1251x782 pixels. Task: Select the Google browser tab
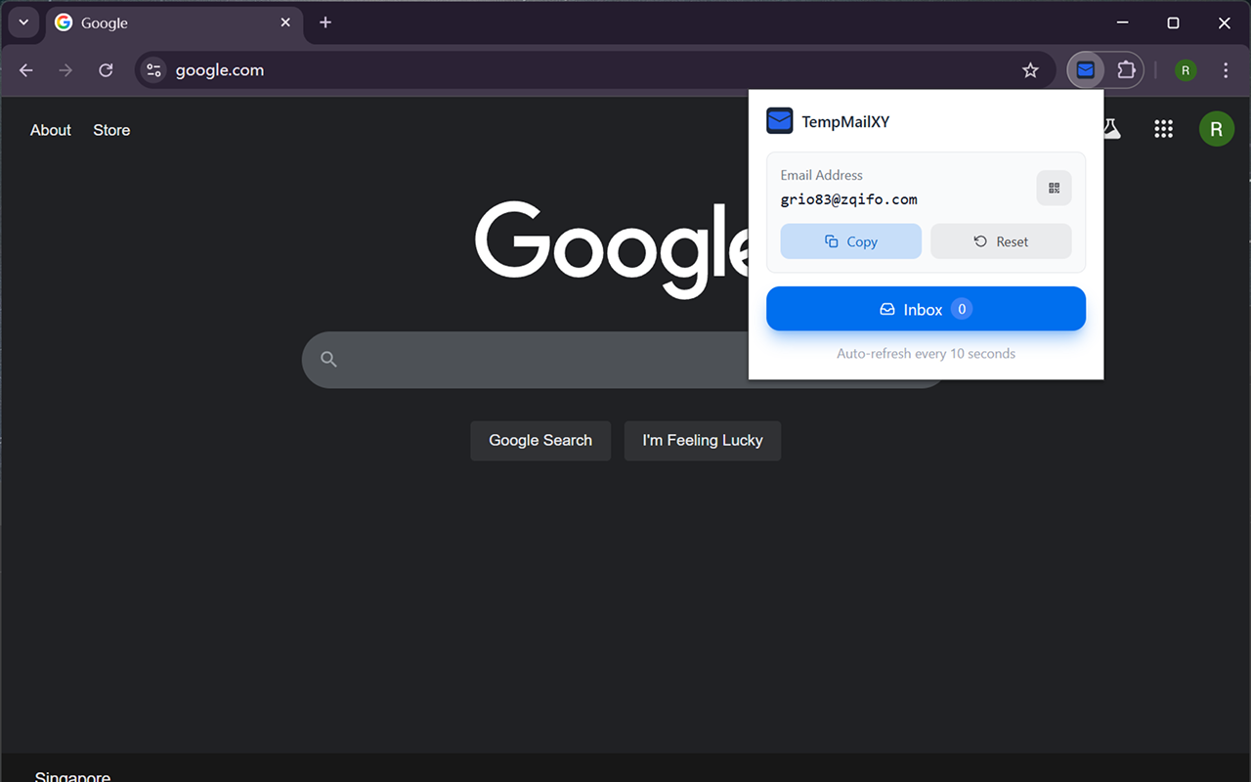coord(174,22)
